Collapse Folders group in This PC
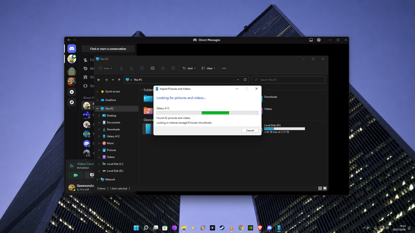 [141, 90]
